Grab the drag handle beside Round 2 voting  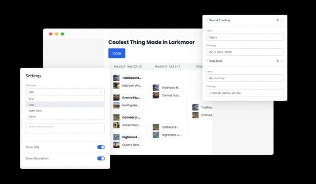pos(207,20)
